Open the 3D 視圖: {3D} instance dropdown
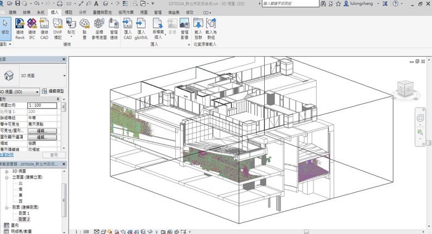 [20, 91]
